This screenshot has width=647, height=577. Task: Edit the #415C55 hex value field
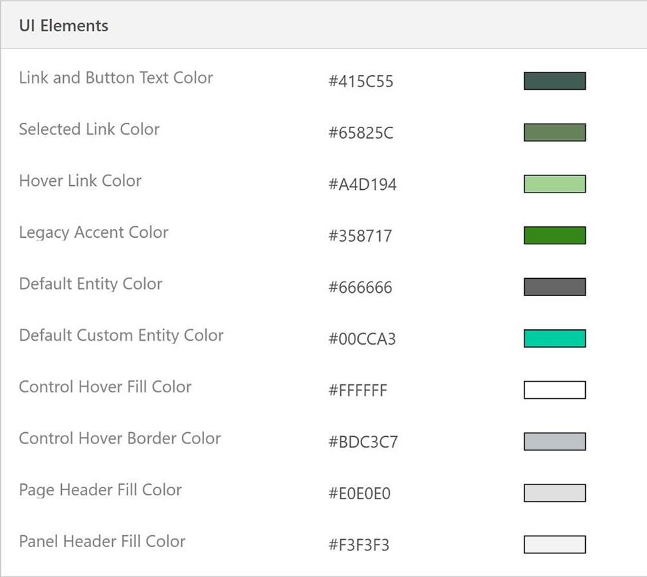pyautogui.click(x=361, y=82)
